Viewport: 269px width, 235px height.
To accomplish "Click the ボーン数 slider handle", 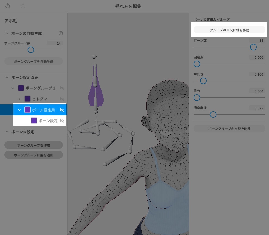I will click(253, 47).
